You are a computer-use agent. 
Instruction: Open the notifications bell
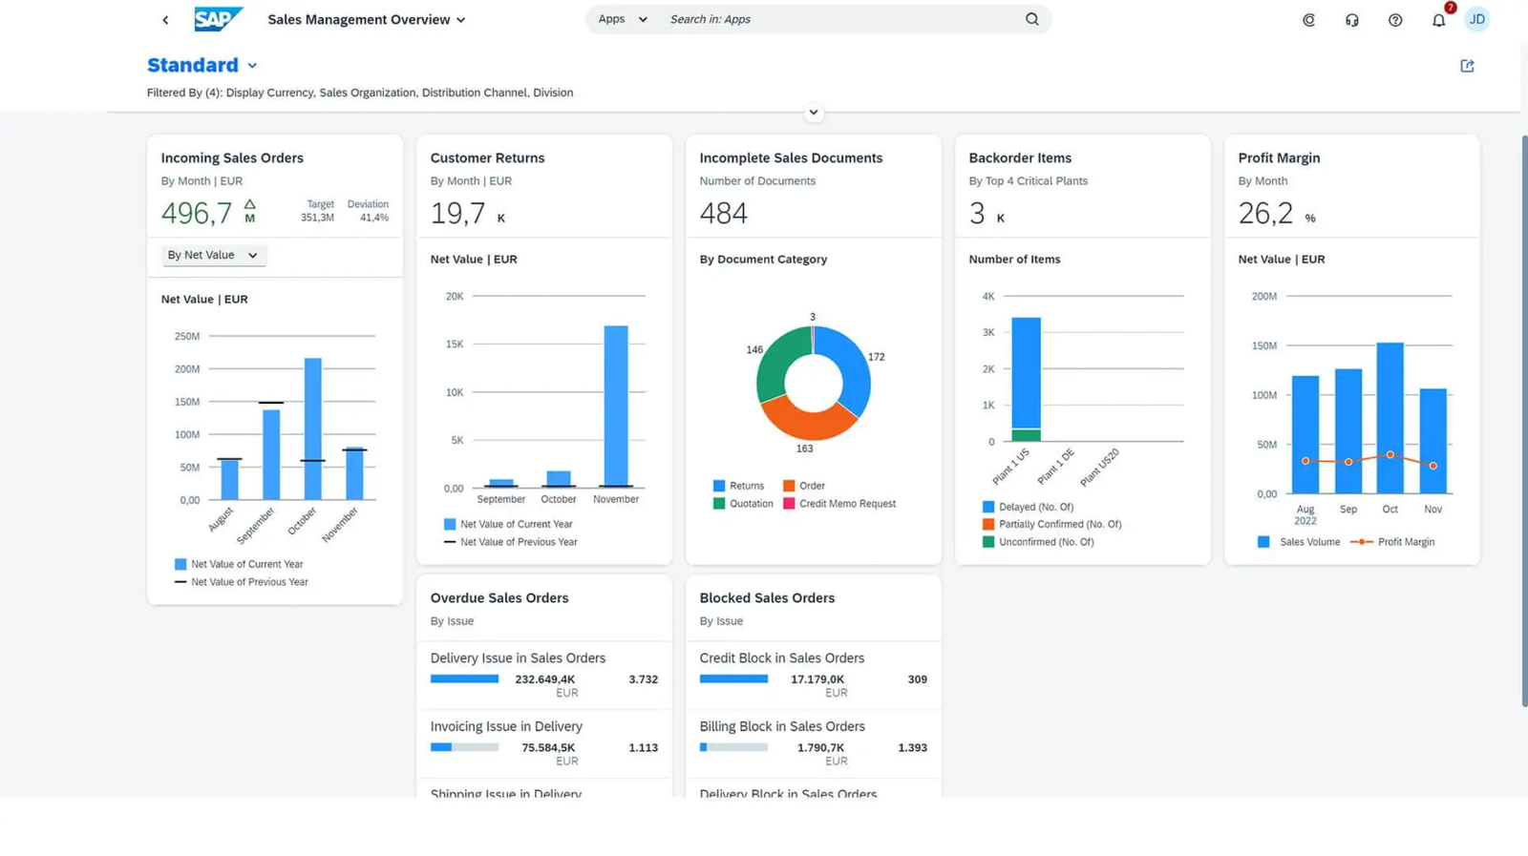(1438, 20)
